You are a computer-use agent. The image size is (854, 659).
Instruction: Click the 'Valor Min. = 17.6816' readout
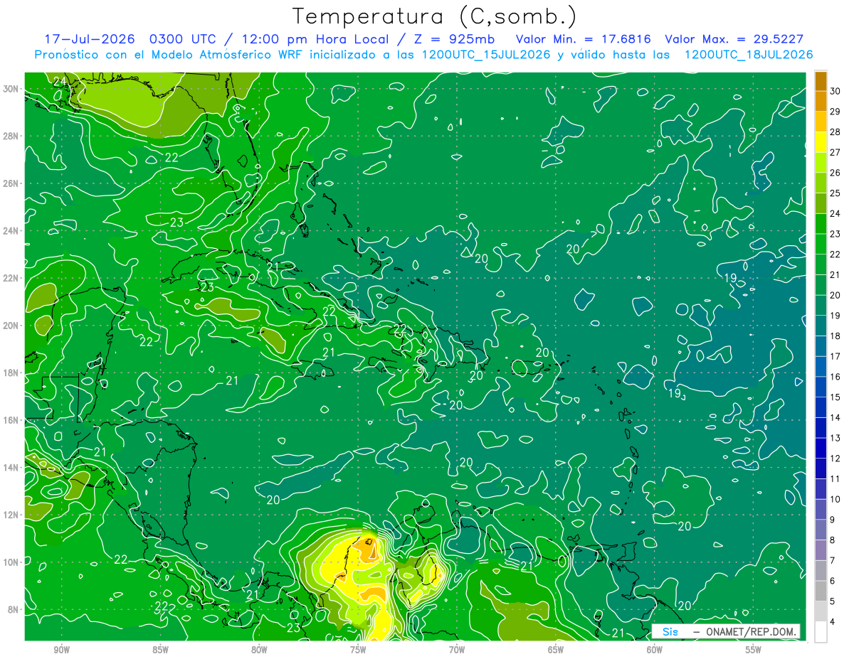[583, 39]
